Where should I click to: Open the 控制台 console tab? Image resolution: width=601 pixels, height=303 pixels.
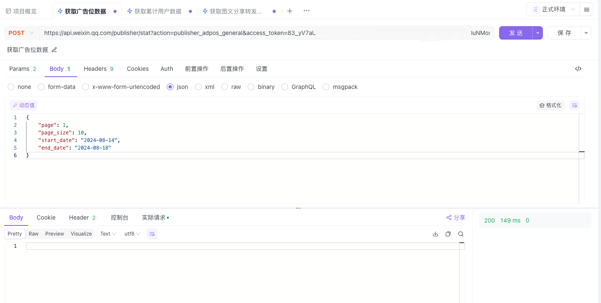pos(120,217)
